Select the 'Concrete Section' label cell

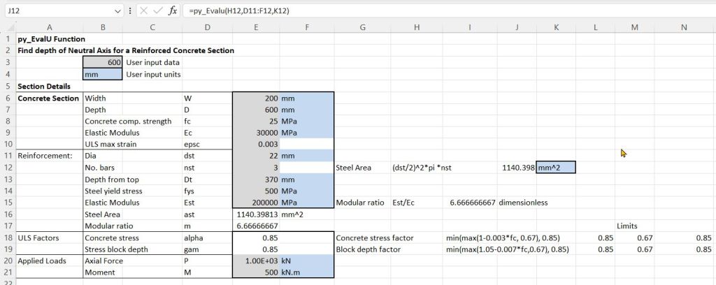(48, 98)
